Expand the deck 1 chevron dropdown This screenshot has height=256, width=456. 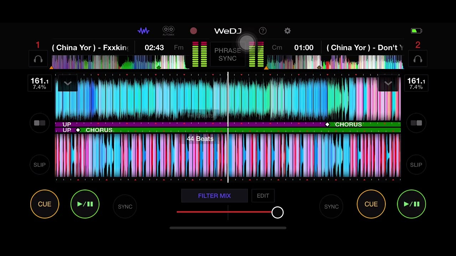[68, 83]
